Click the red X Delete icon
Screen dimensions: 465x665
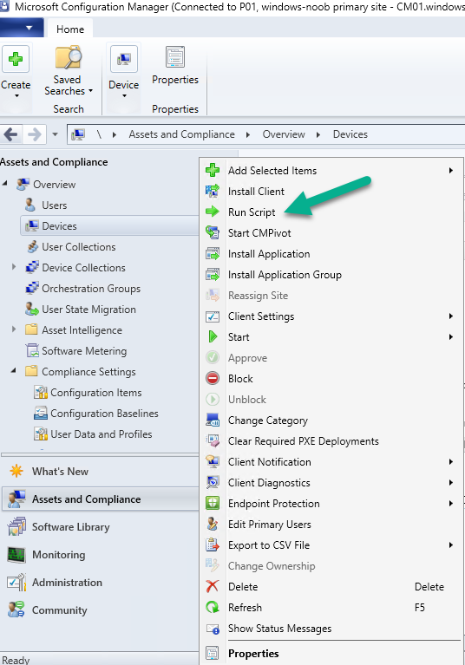(213, 586)
